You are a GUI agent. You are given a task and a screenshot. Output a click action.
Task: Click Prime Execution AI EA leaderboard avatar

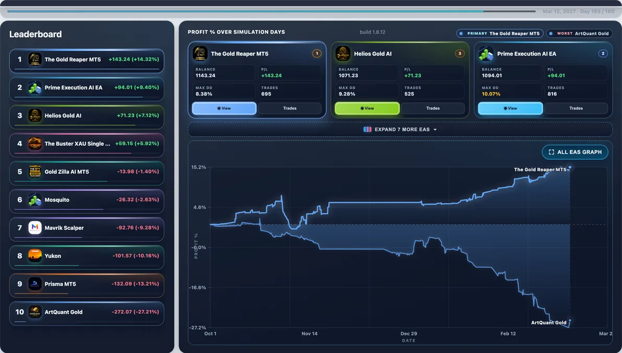pos(35,87)
